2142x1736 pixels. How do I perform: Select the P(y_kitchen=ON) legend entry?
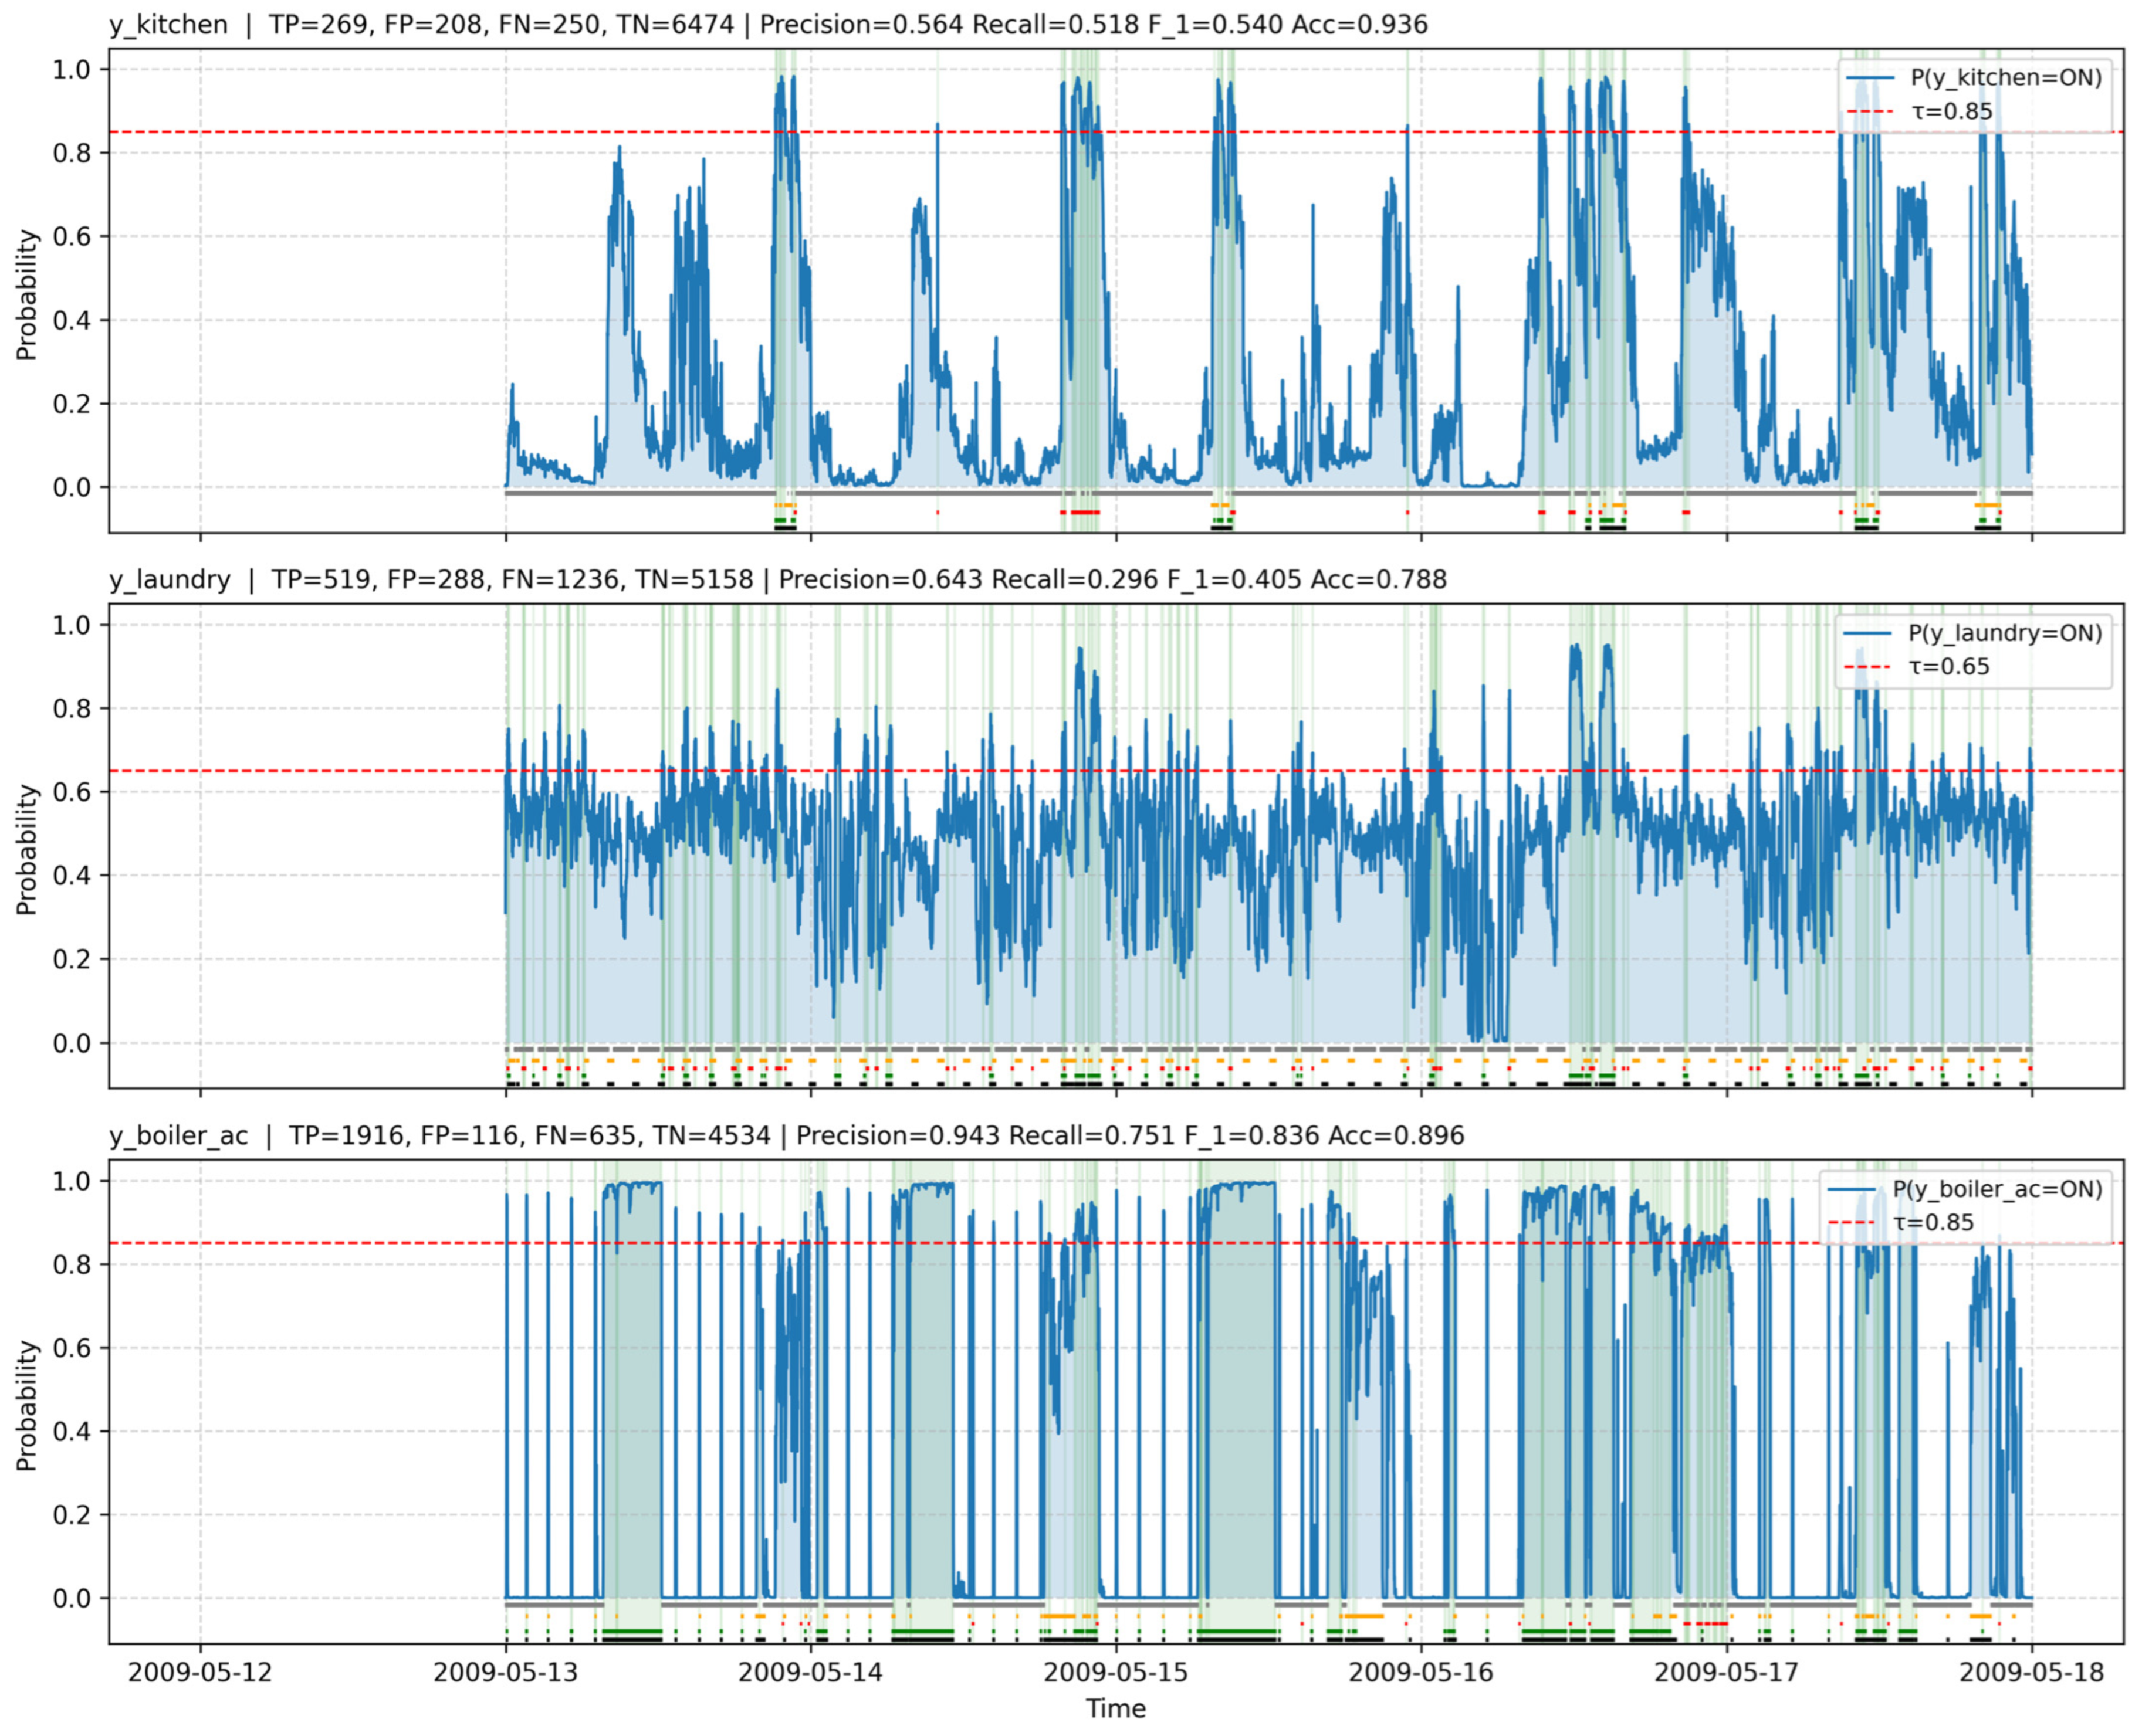point(1974,78)
